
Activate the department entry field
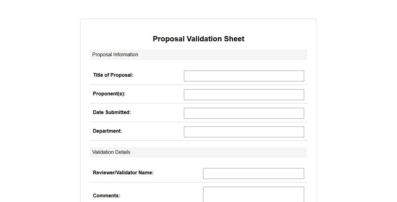pos(244,132)
